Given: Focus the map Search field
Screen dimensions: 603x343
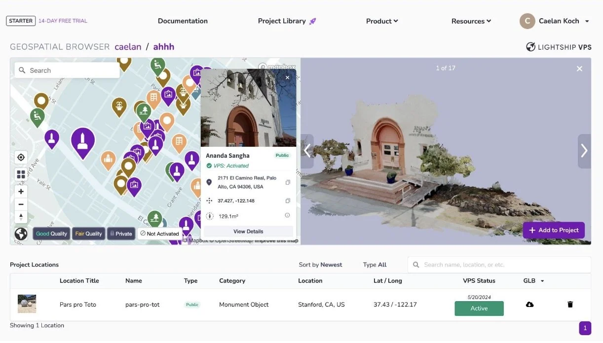Looking at the screenshot, I should click(67, 70).
